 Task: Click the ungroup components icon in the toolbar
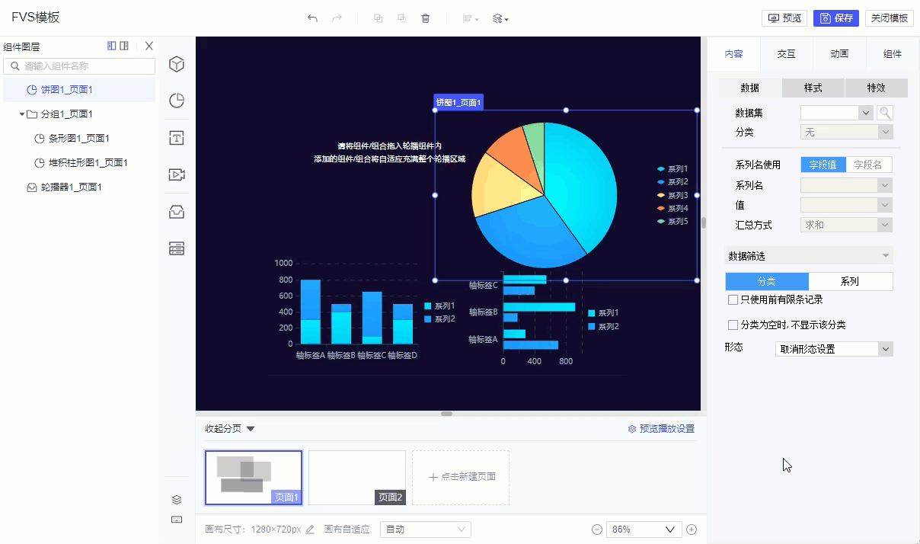[402, 18]
